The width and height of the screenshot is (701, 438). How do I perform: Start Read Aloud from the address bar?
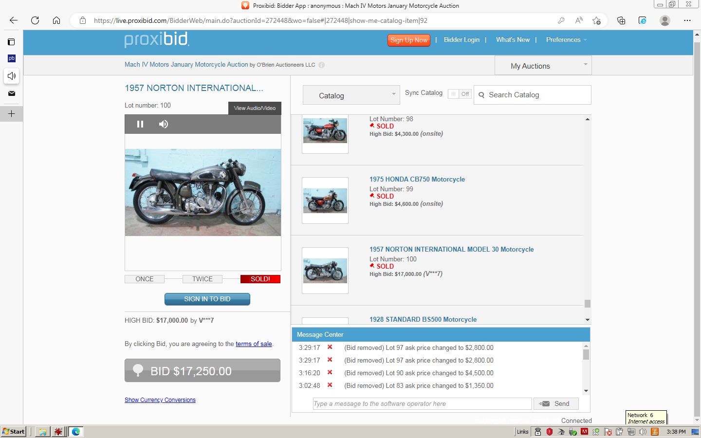pyautogui.click(x=579, y=20)
